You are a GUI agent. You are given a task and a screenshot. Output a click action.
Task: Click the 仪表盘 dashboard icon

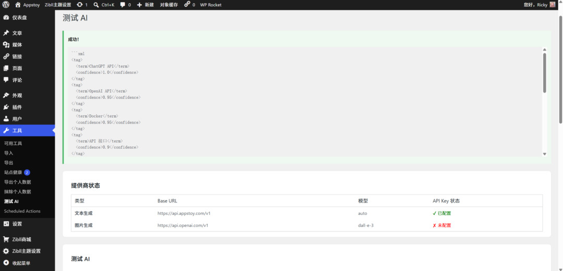coord(6,18)
